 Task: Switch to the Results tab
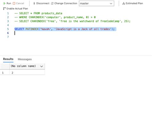pyautogui.click(x=8, y=59)
